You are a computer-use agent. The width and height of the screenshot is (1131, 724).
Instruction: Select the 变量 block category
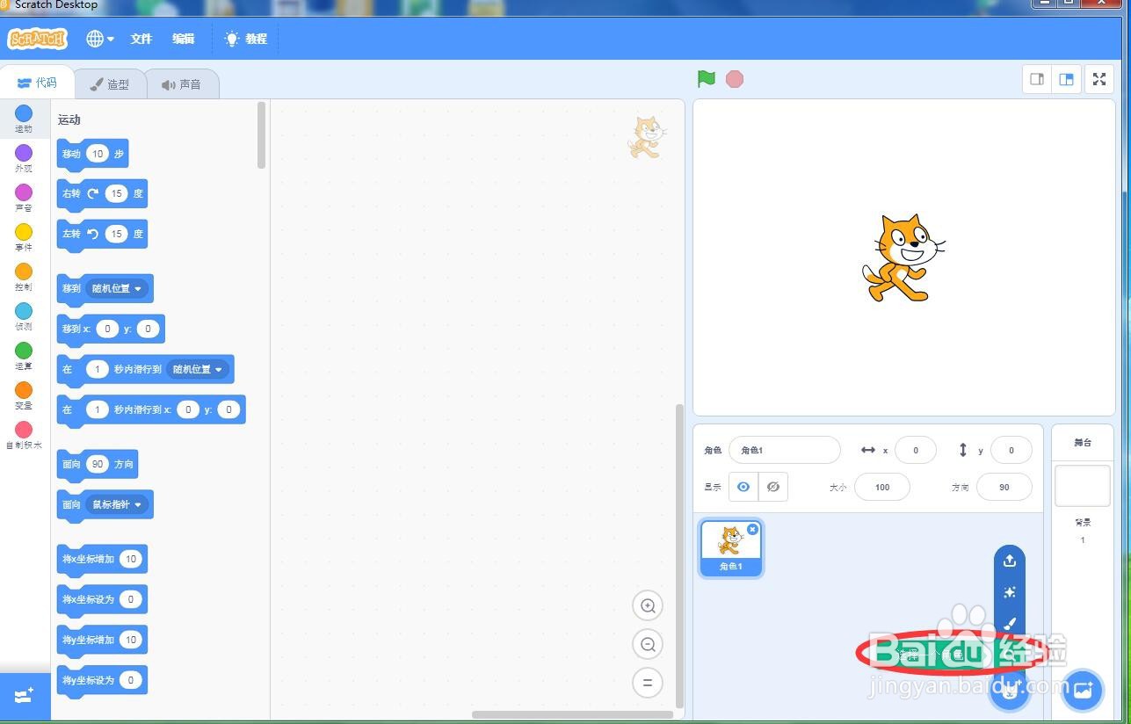[x=24, y=395]
